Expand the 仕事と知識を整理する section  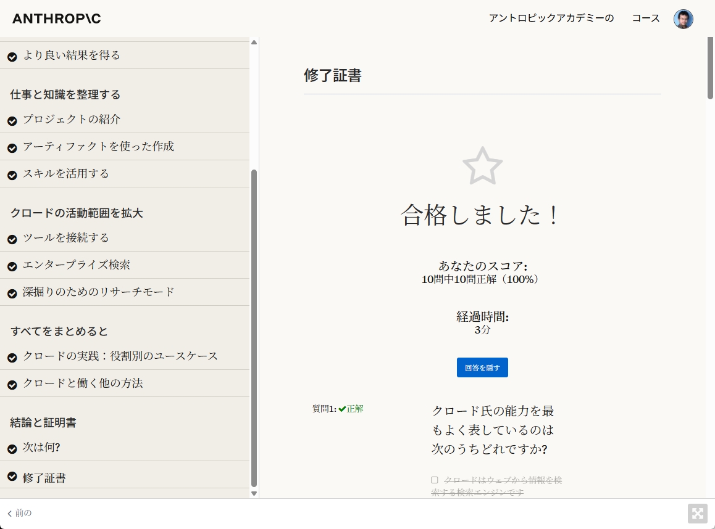click(x=65, y=94)
